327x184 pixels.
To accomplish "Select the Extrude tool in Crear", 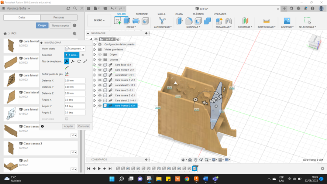I will (x=127, y=21).
